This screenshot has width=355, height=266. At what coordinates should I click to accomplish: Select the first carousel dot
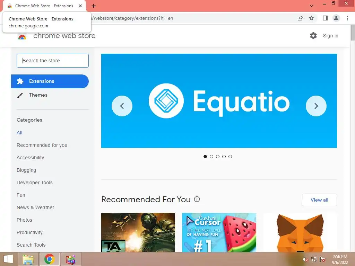(x=205, y=157)
